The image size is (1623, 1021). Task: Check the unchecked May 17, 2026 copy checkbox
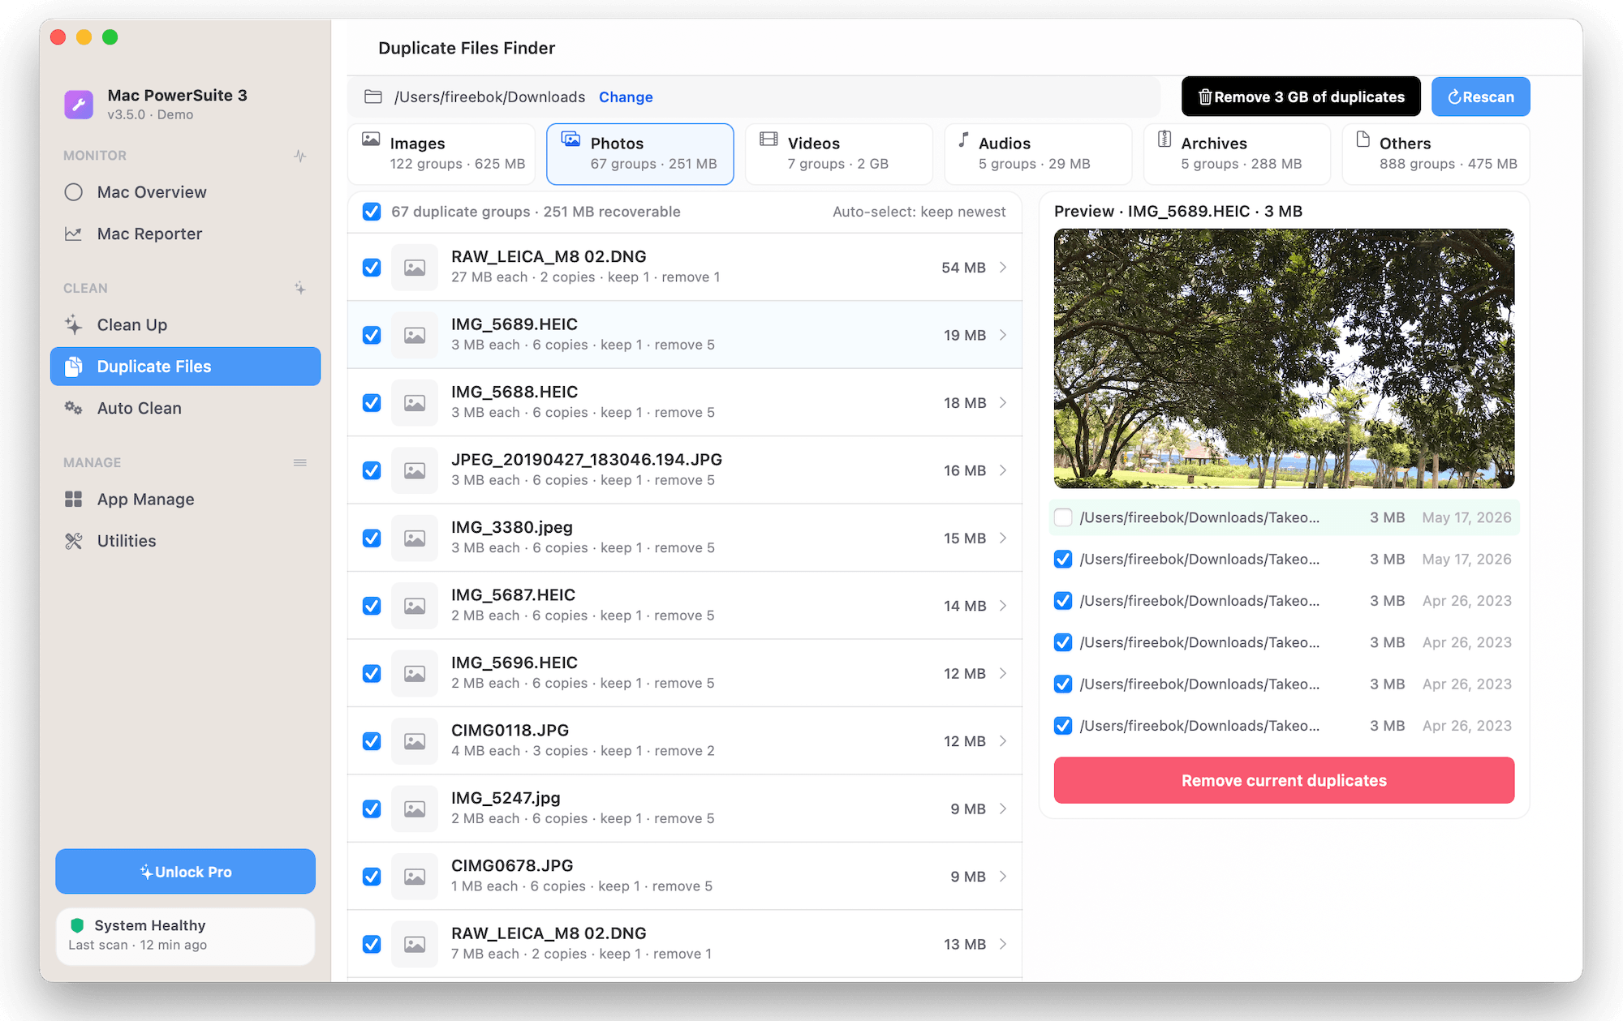1063,517
